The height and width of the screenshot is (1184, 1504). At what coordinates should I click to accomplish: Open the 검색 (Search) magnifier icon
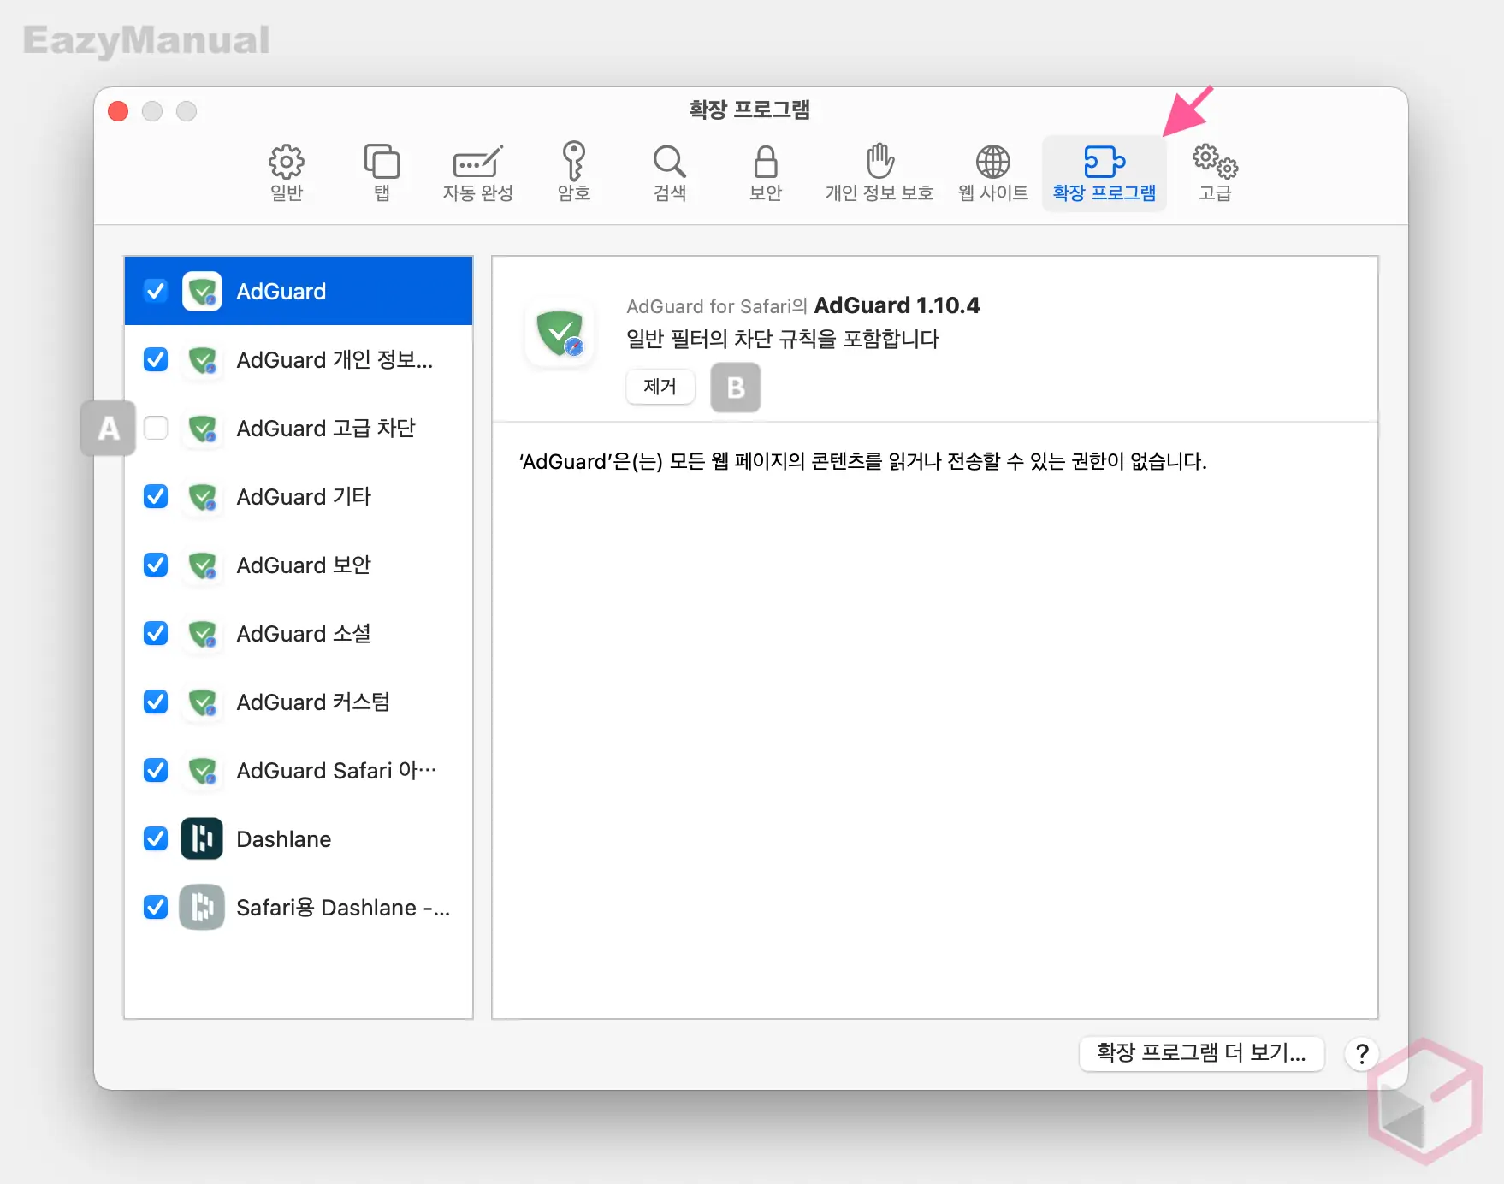(x=669, y=162)
